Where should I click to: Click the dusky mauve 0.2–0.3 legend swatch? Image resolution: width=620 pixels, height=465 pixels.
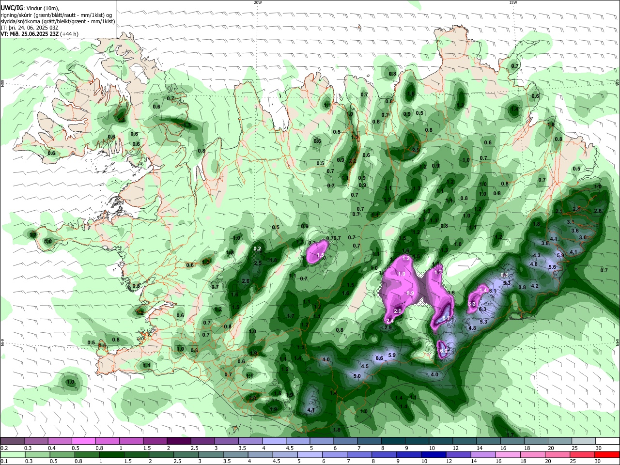12,441
